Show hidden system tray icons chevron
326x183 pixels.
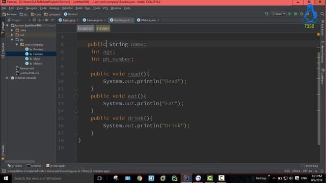[x=274, y=178]
